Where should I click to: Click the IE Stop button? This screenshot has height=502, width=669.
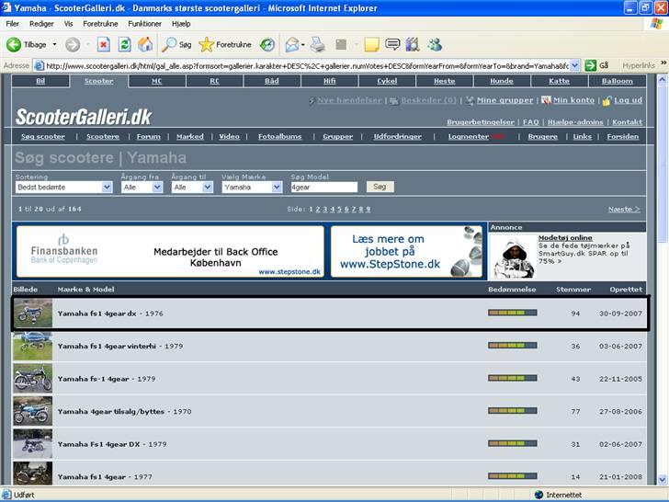[x=103, y=44]
